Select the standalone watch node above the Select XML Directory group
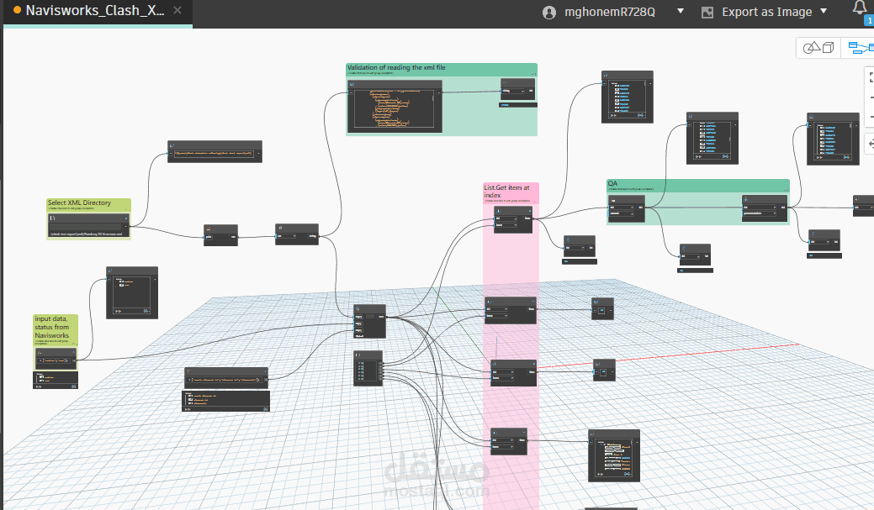The width and height of the screenshot is (874, 510). pyautogui.click(x=215, y=151)
